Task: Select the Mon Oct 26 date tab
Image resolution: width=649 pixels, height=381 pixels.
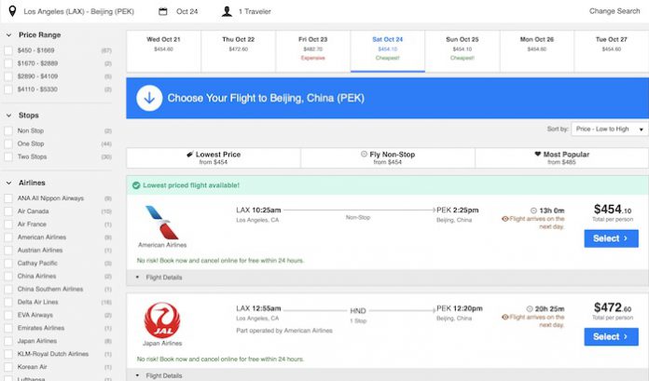Action: coord(537,51)
